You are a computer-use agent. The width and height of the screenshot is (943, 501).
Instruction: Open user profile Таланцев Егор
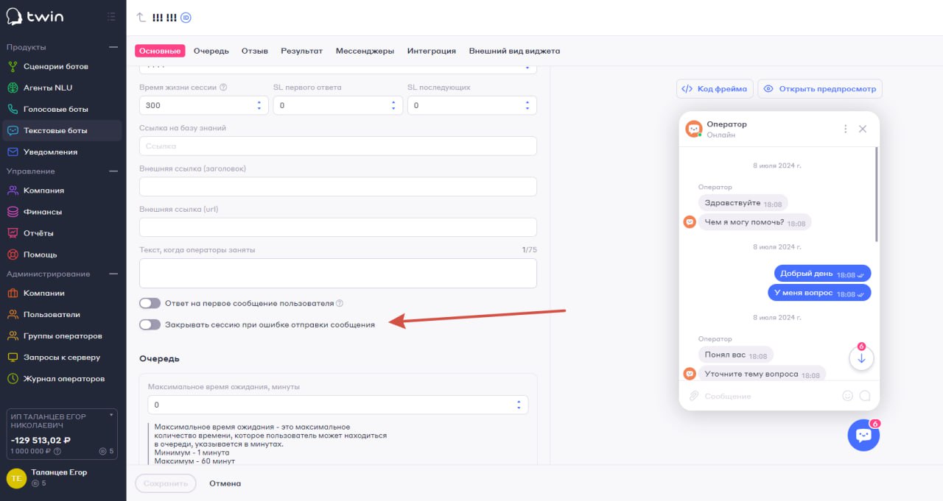point(59,477)
